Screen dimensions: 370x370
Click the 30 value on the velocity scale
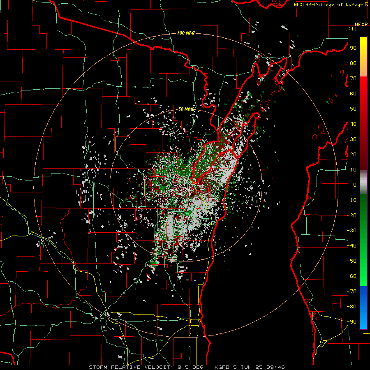353,139
